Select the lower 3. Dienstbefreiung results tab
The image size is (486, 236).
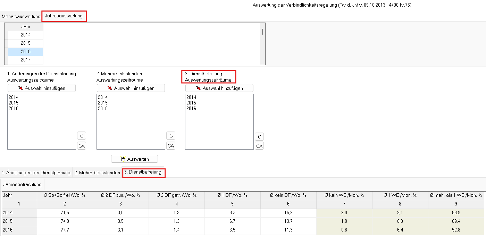[143, 172]
